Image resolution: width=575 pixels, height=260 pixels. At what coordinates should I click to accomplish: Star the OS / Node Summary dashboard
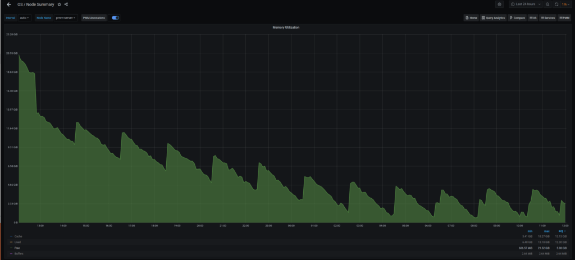[x=60, y=4]
